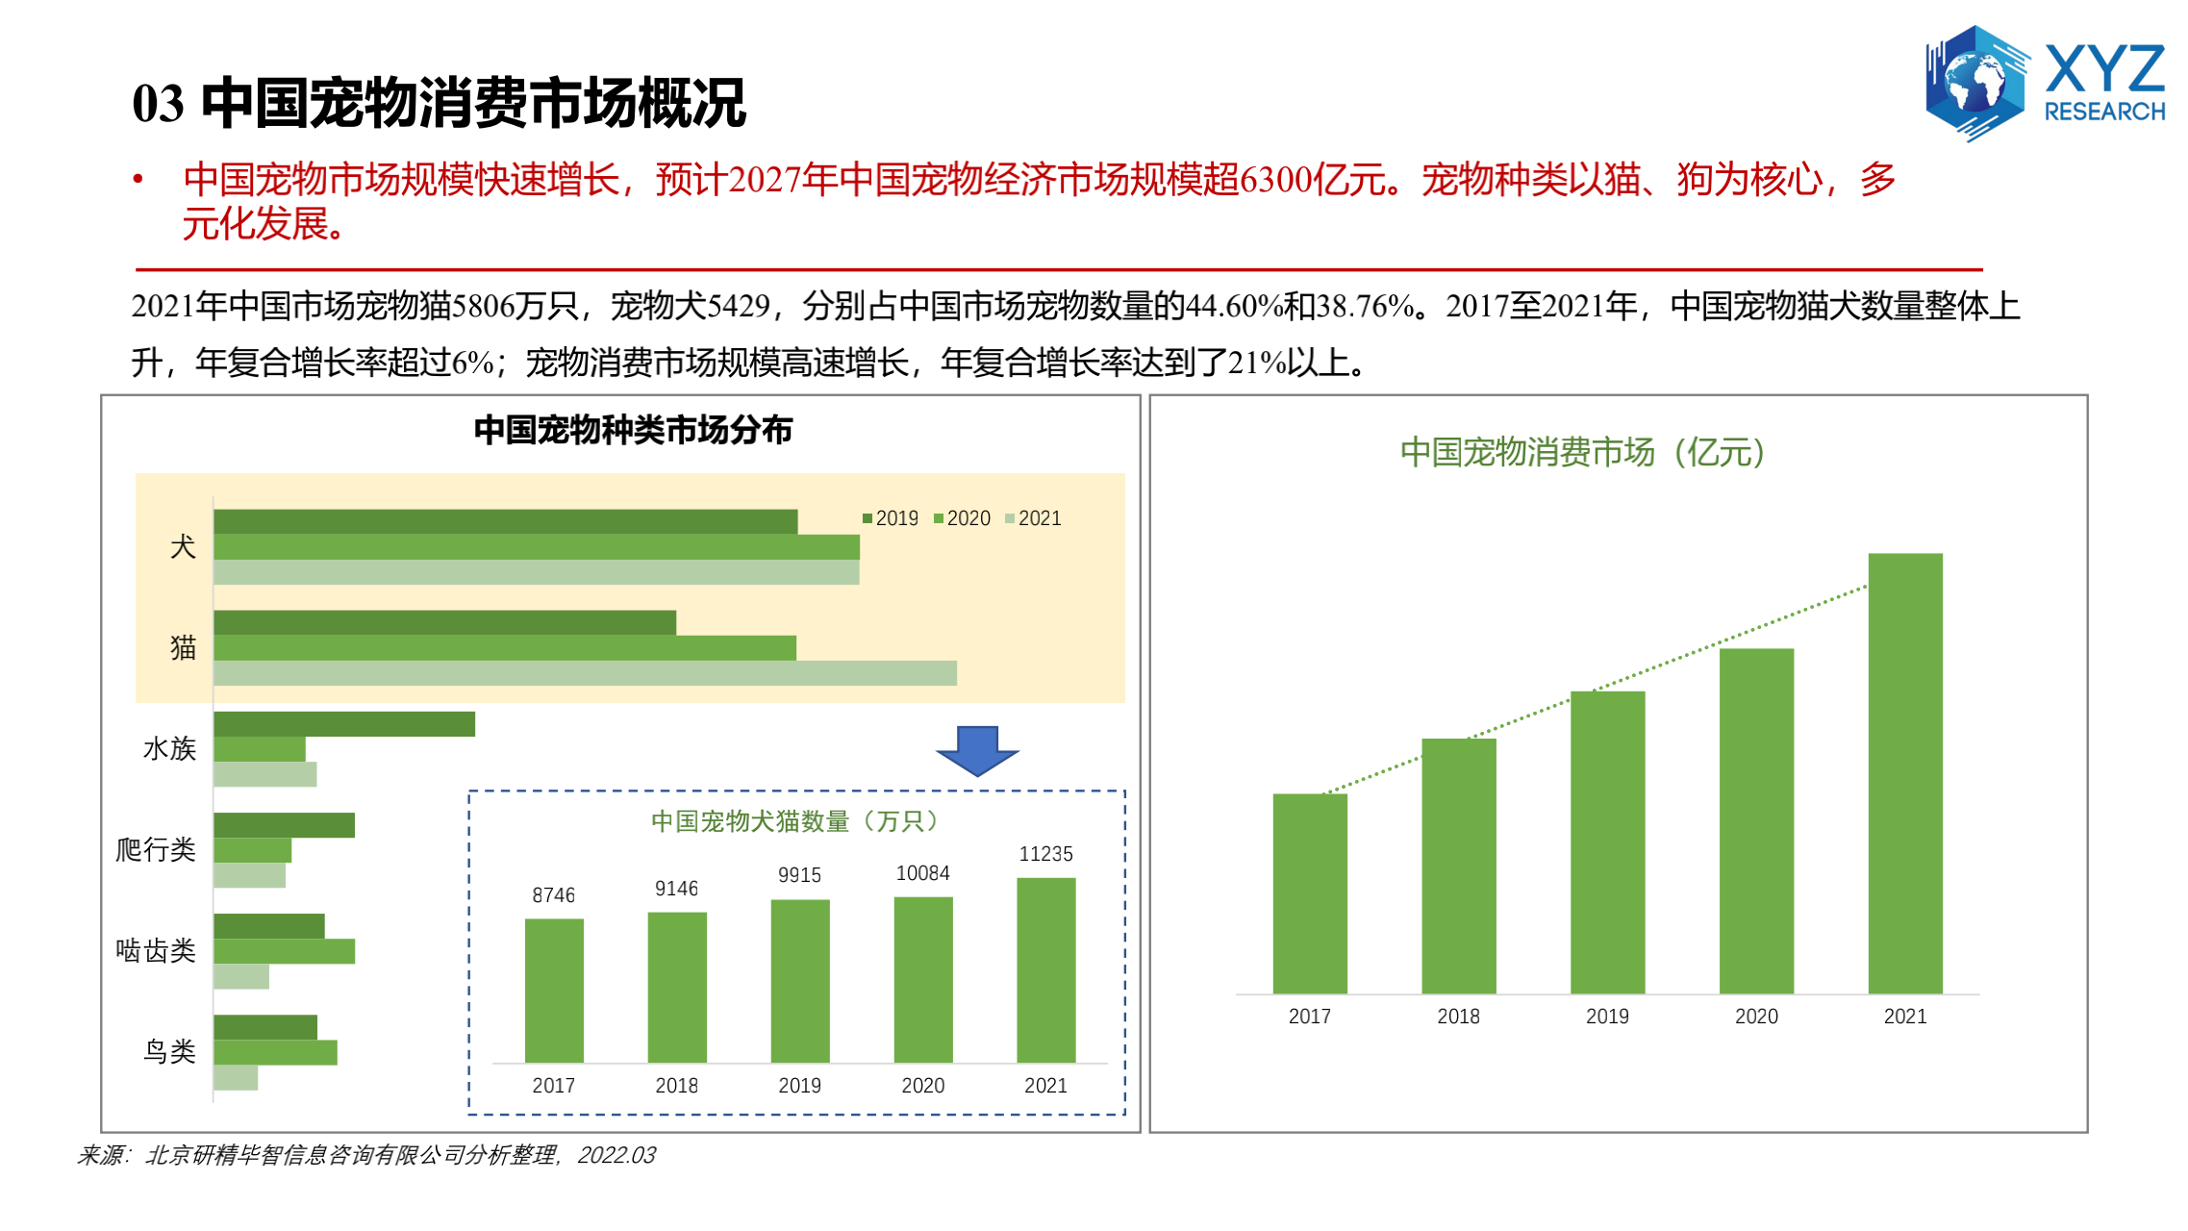Click the 2021 legend color marker
2188x1231 pixels.
pos(1010,518)
